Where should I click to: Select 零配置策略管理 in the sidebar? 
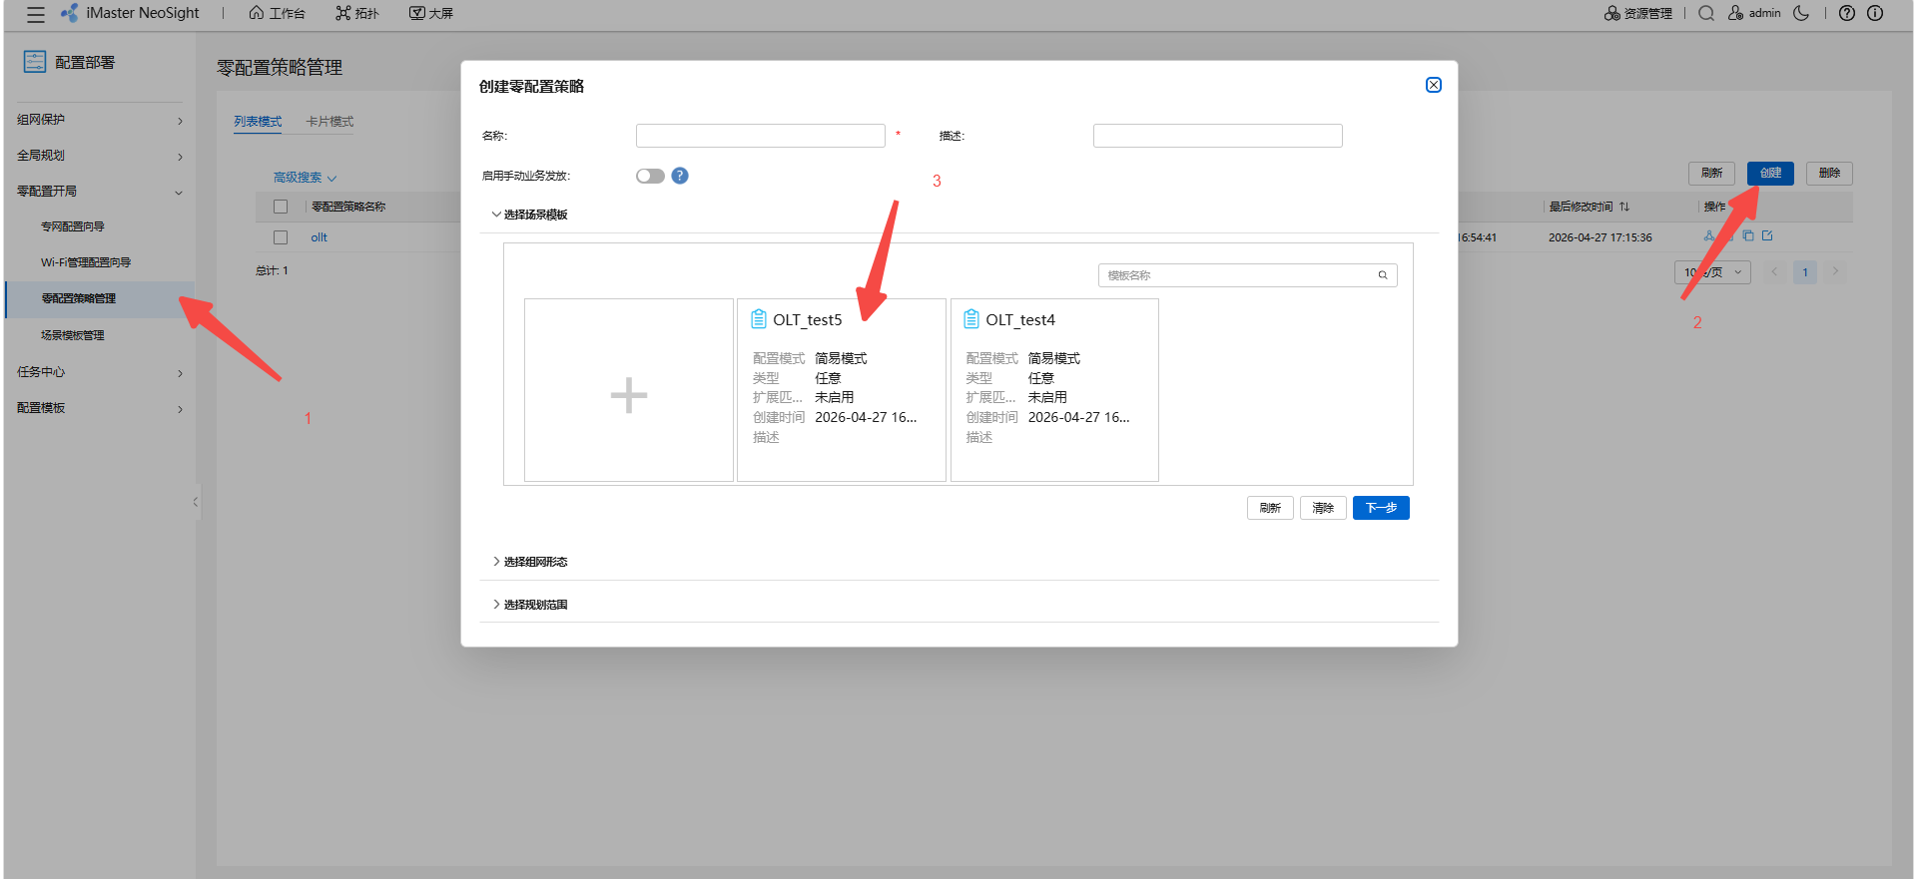pyautogui.click(x=100, y=298)
